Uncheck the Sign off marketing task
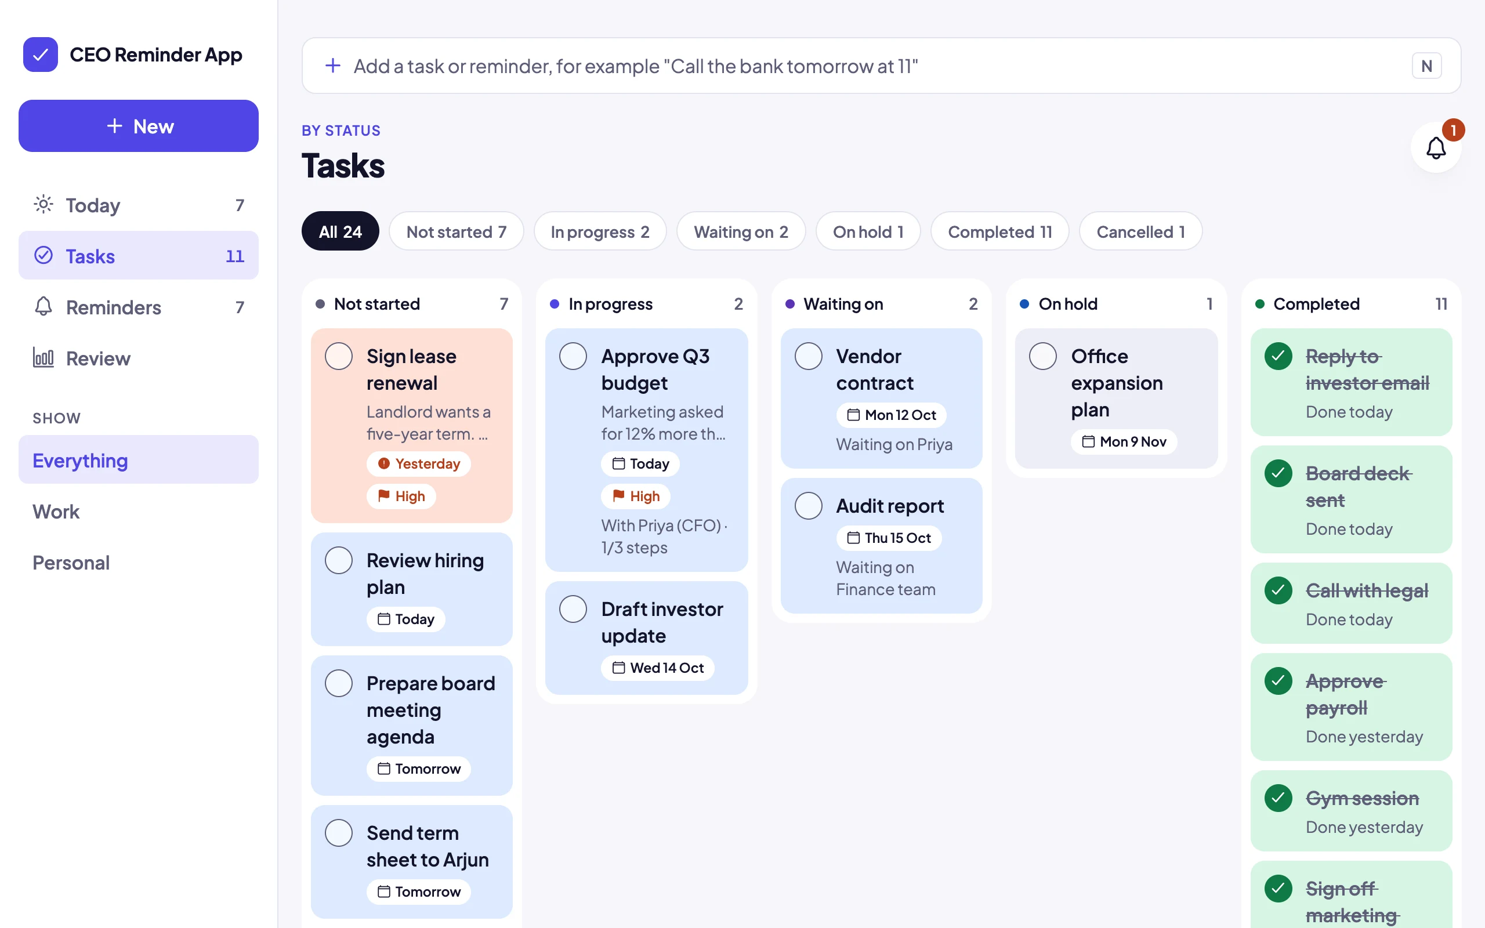This screenshot has width=1485, height=928. pyautogui.click(x=1278, y=888)
